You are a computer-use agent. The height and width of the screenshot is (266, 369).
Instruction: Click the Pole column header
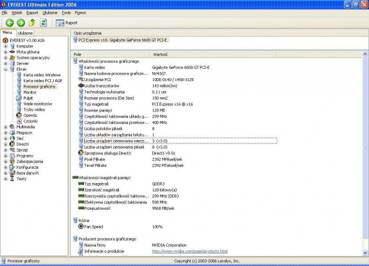pyautogui.click(x=110, y=54)
